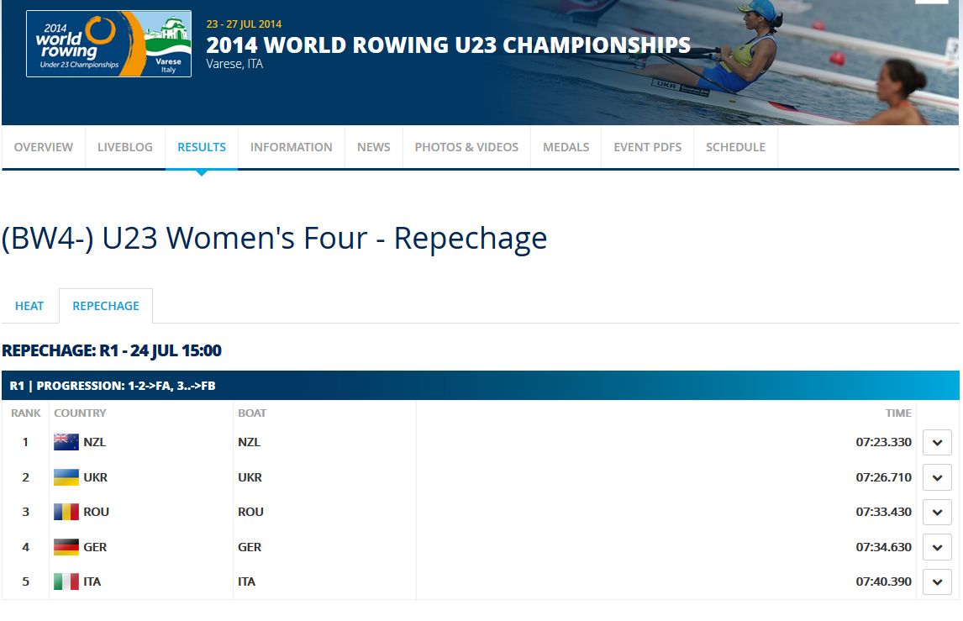Switch to the Heat tab

(x=29, y=306)
